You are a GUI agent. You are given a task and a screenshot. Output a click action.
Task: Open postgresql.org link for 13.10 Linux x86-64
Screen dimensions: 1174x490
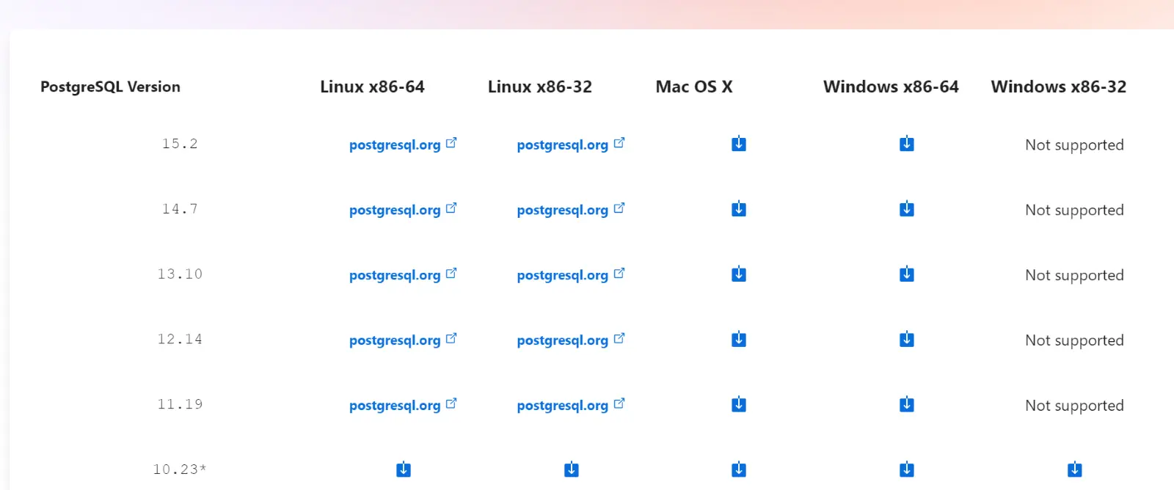[403, 275]
